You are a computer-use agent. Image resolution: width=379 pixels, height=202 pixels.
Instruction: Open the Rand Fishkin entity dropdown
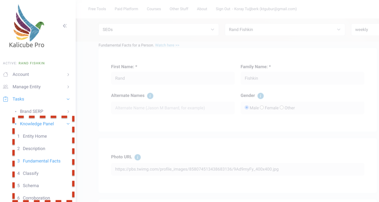click(285, 30)
